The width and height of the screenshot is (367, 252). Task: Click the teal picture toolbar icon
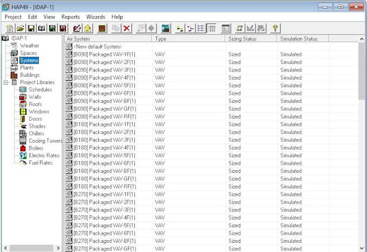166,29
